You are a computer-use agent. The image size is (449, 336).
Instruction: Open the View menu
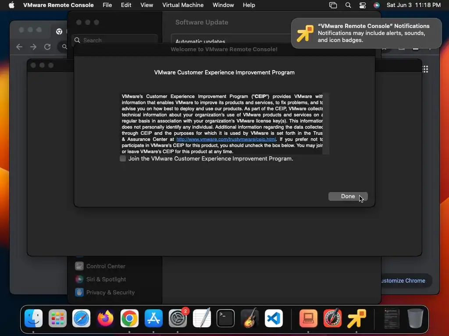pos(146,5)
